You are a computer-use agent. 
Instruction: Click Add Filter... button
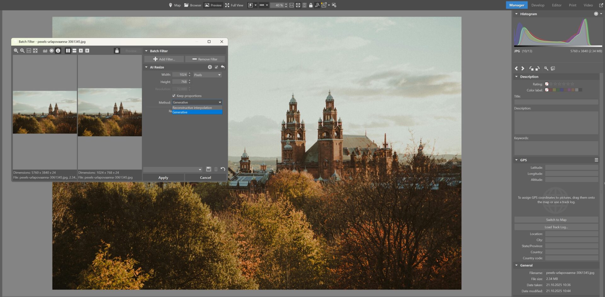[x=164, y=59]
